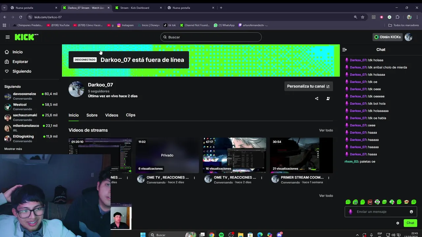The height and width of the screenshot is (237, 422).
Task: Open the milenkanolasco followed channel
Action: (x=31, y=128)
